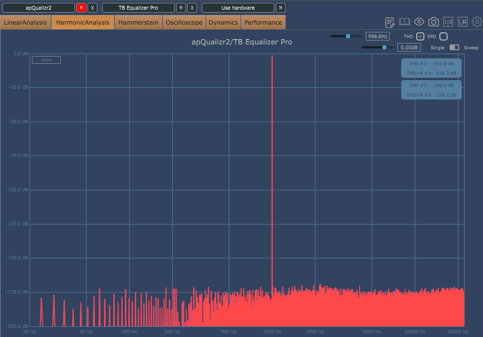
Task: Click the 1|2 plugin compare icon
Action: [448, 22]
